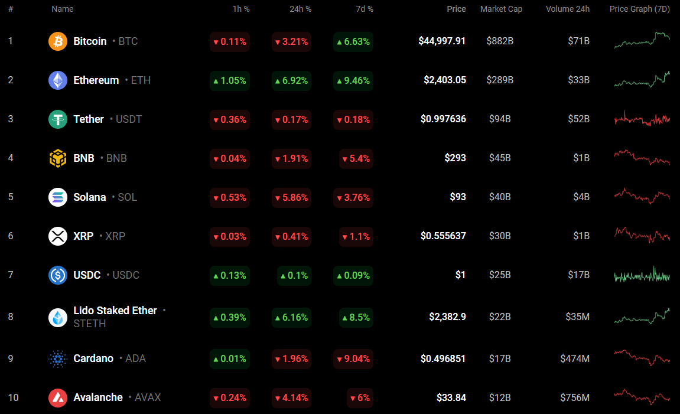Open the Bitcoin coin name link
The width and height of the screenshot is (680, 414).
90,41
